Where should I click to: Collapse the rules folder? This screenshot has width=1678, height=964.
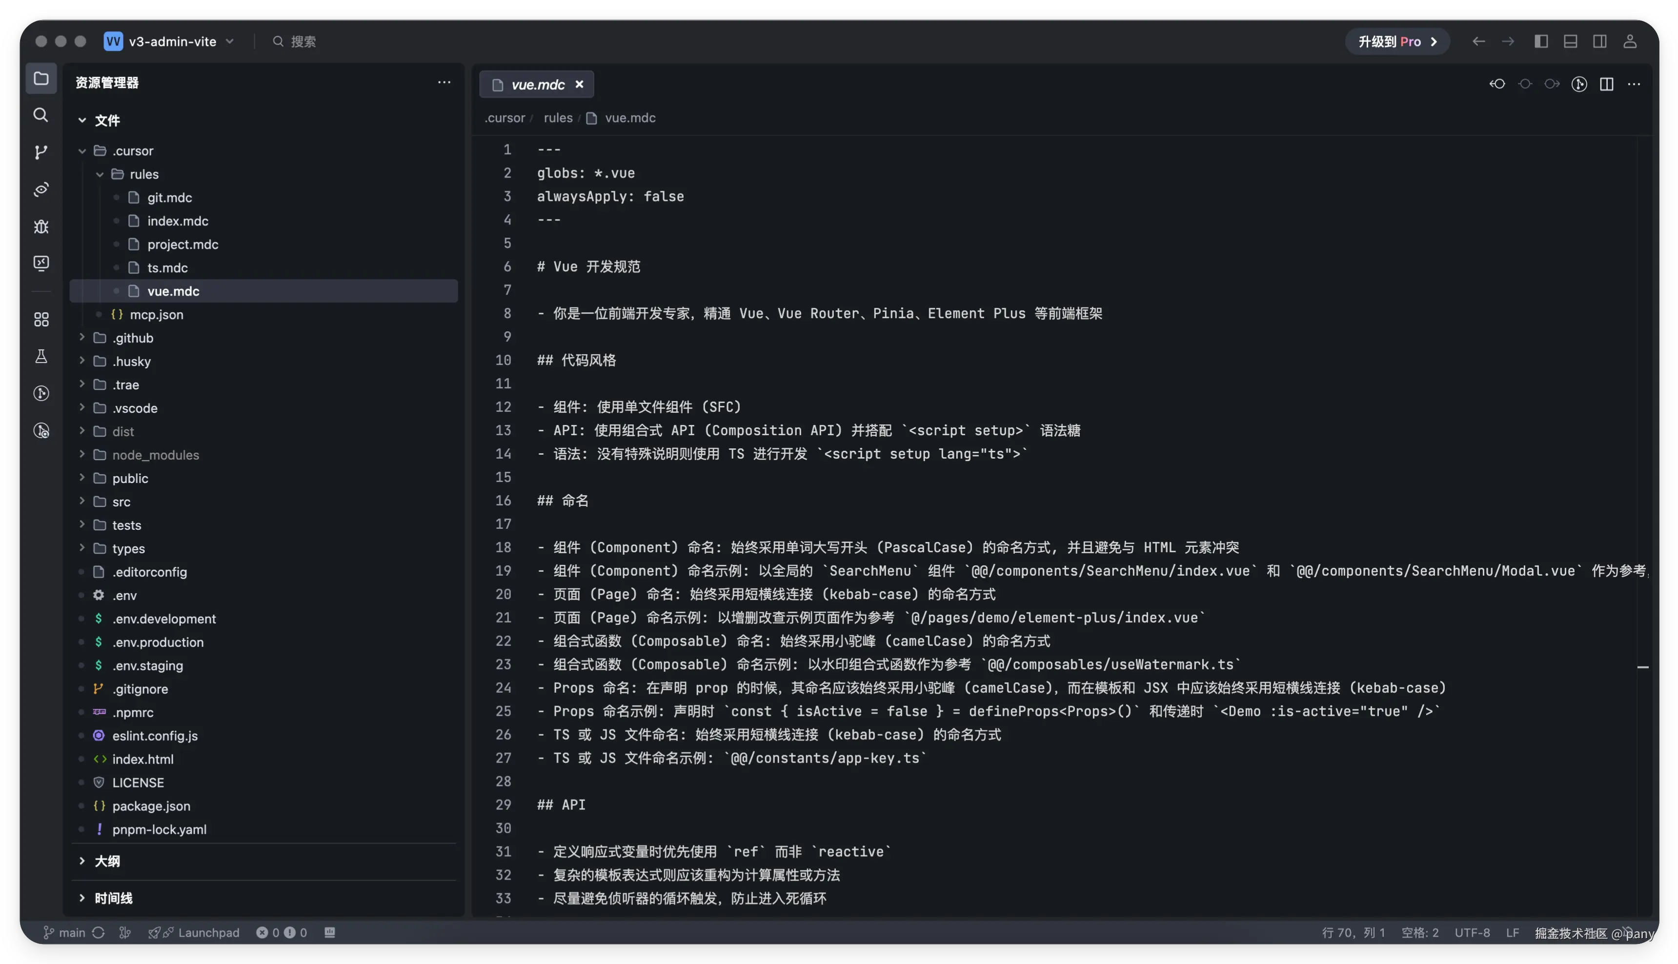tap(143, 174)
